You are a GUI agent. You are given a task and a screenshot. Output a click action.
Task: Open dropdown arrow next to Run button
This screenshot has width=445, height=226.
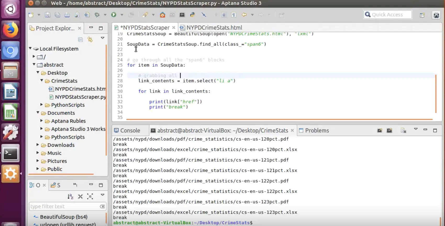pyautogui.click(x=122, y=15)
